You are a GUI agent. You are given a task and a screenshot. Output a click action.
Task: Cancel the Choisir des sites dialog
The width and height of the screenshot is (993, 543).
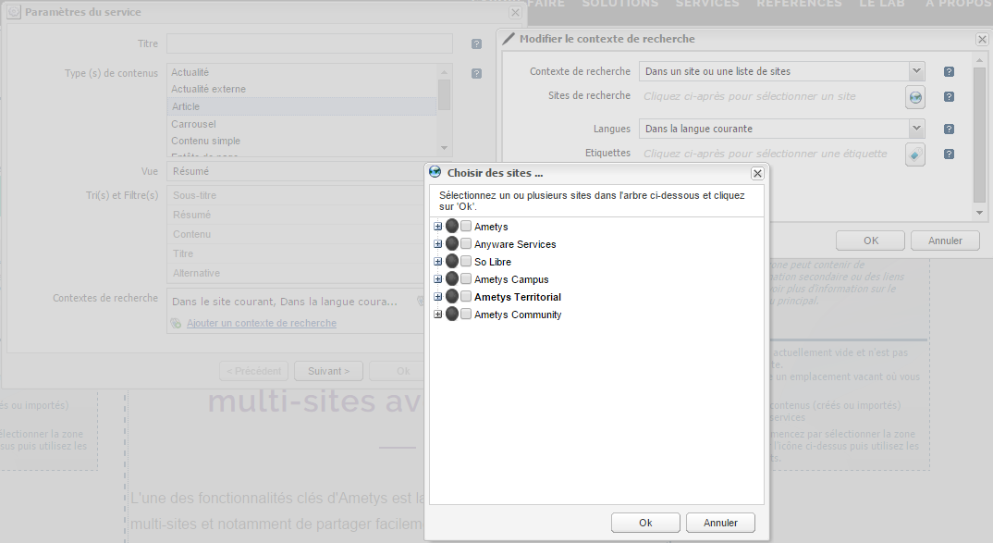click(x=720, y=523)
